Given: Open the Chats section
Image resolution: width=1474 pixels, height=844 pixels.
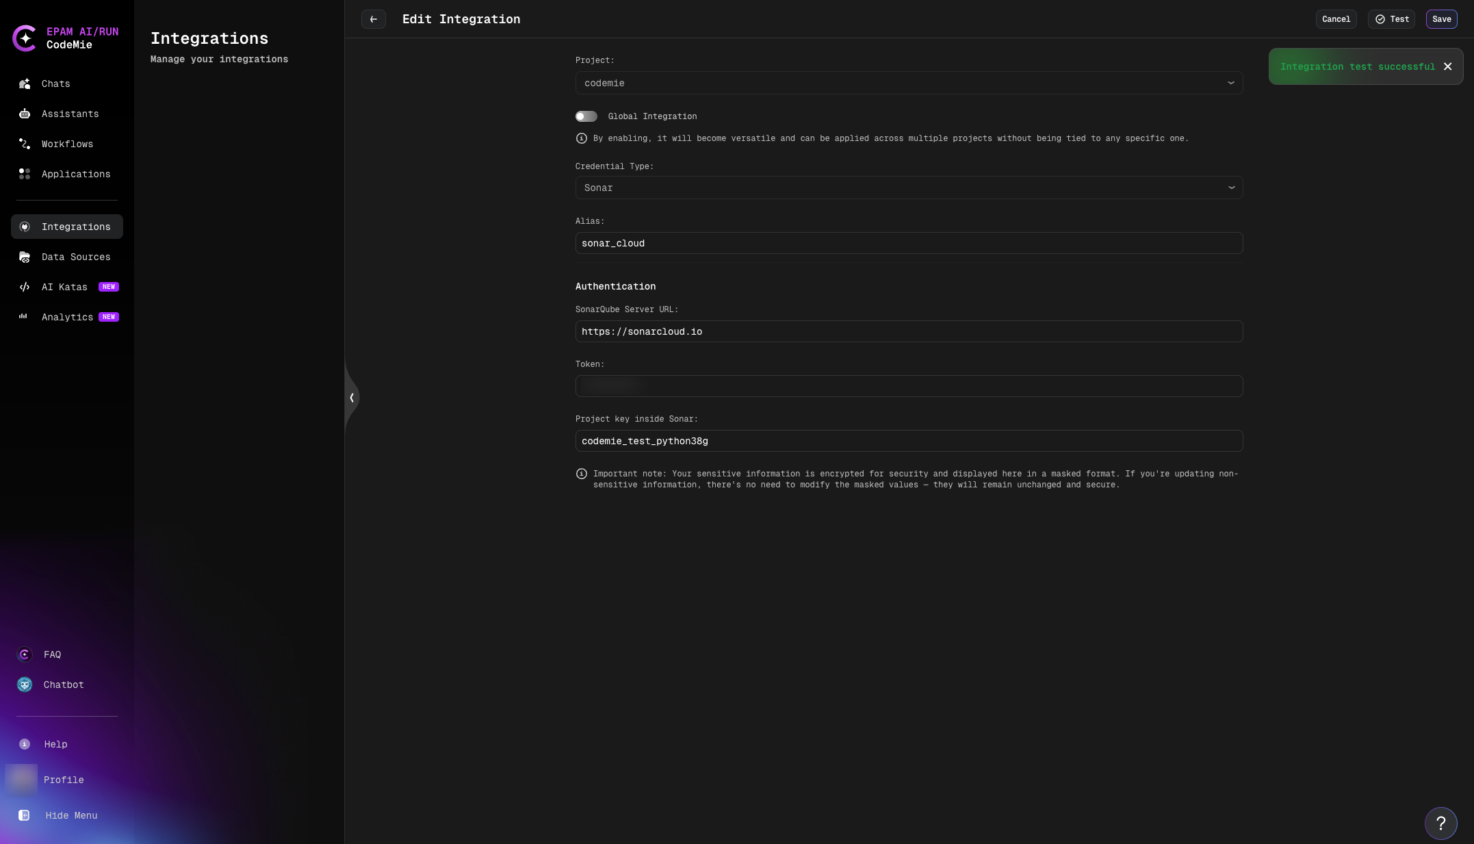Looking at the screenshot, I should [x=55, y=84].
